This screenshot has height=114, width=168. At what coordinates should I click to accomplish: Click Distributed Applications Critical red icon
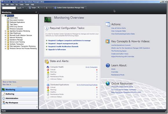pos(48,87)
